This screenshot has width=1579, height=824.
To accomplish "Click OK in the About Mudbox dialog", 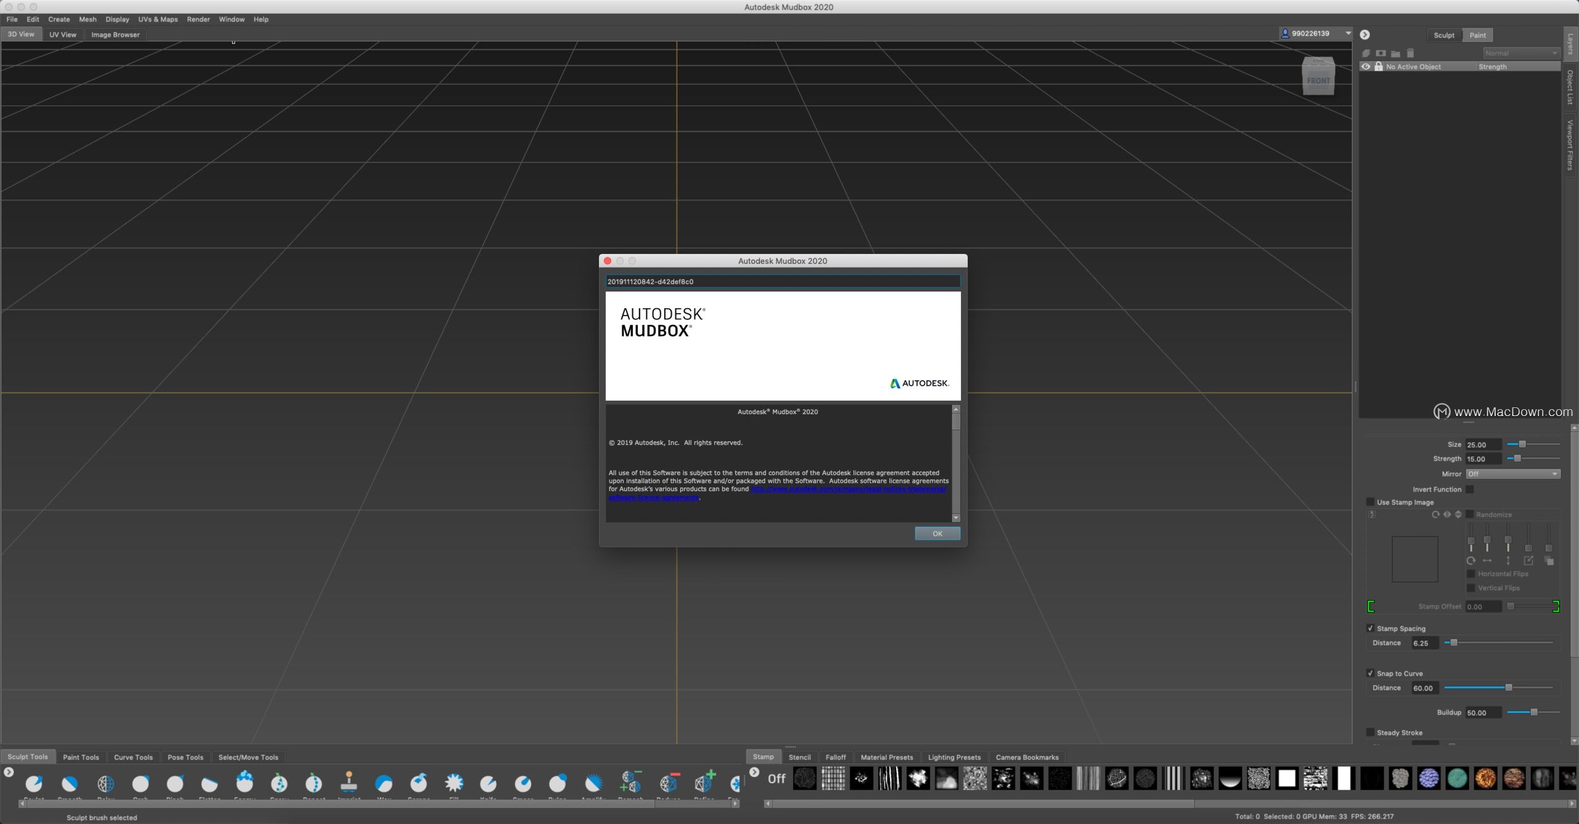I will 938,534.
